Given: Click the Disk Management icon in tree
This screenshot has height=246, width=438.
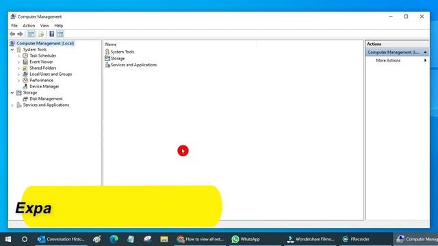Looking at the screenshot, I should pyautogui.click(x=25, y=98).
